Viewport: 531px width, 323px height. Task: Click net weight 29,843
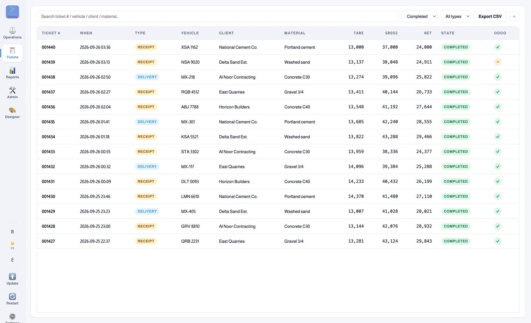(x=424, y=241)
